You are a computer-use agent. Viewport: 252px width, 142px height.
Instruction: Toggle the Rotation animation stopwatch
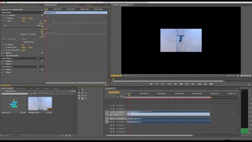(x=6, y=45)
